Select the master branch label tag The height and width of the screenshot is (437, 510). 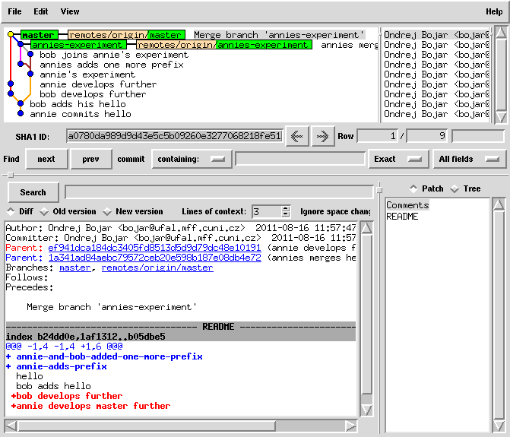tap(38, 35)
